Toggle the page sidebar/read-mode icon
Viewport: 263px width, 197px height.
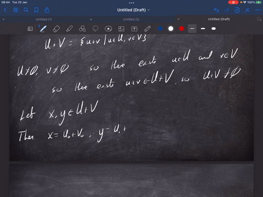[30, 29]
